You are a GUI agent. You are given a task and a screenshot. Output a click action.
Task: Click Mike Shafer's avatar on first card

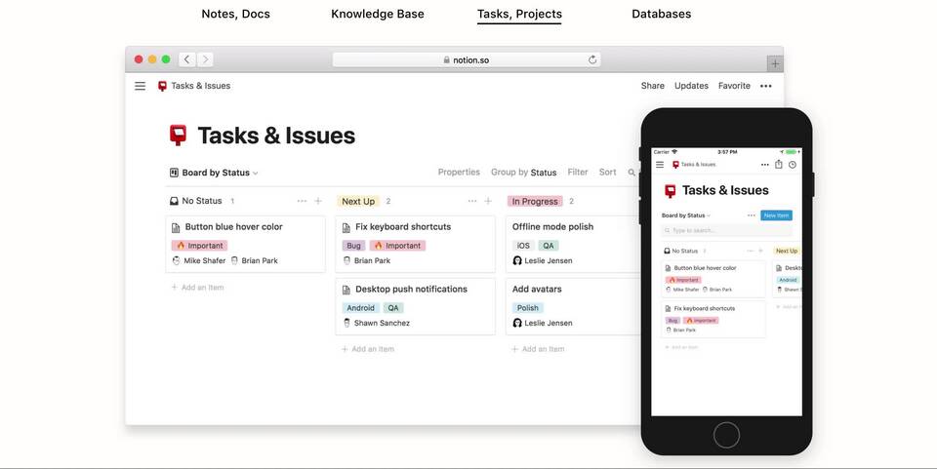pos(177,260)
